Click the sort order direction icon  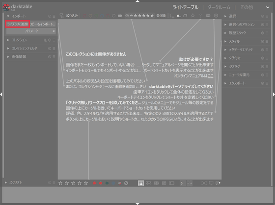pos(172,16)
